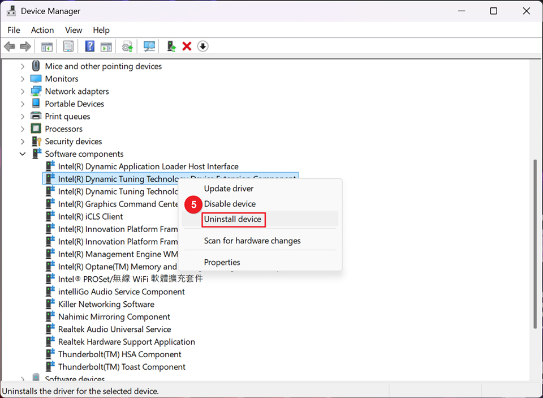Viewport: 543px width, 398px height.
Task: Click the Portable Devices category icon
Action: coord(36,103)
